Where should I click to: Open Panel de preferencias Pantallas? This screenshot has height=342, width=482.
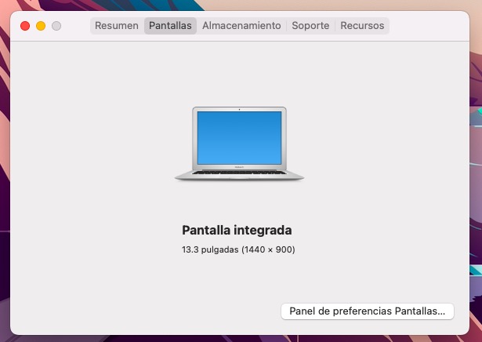pyautogui.click(x=367, y=311)
